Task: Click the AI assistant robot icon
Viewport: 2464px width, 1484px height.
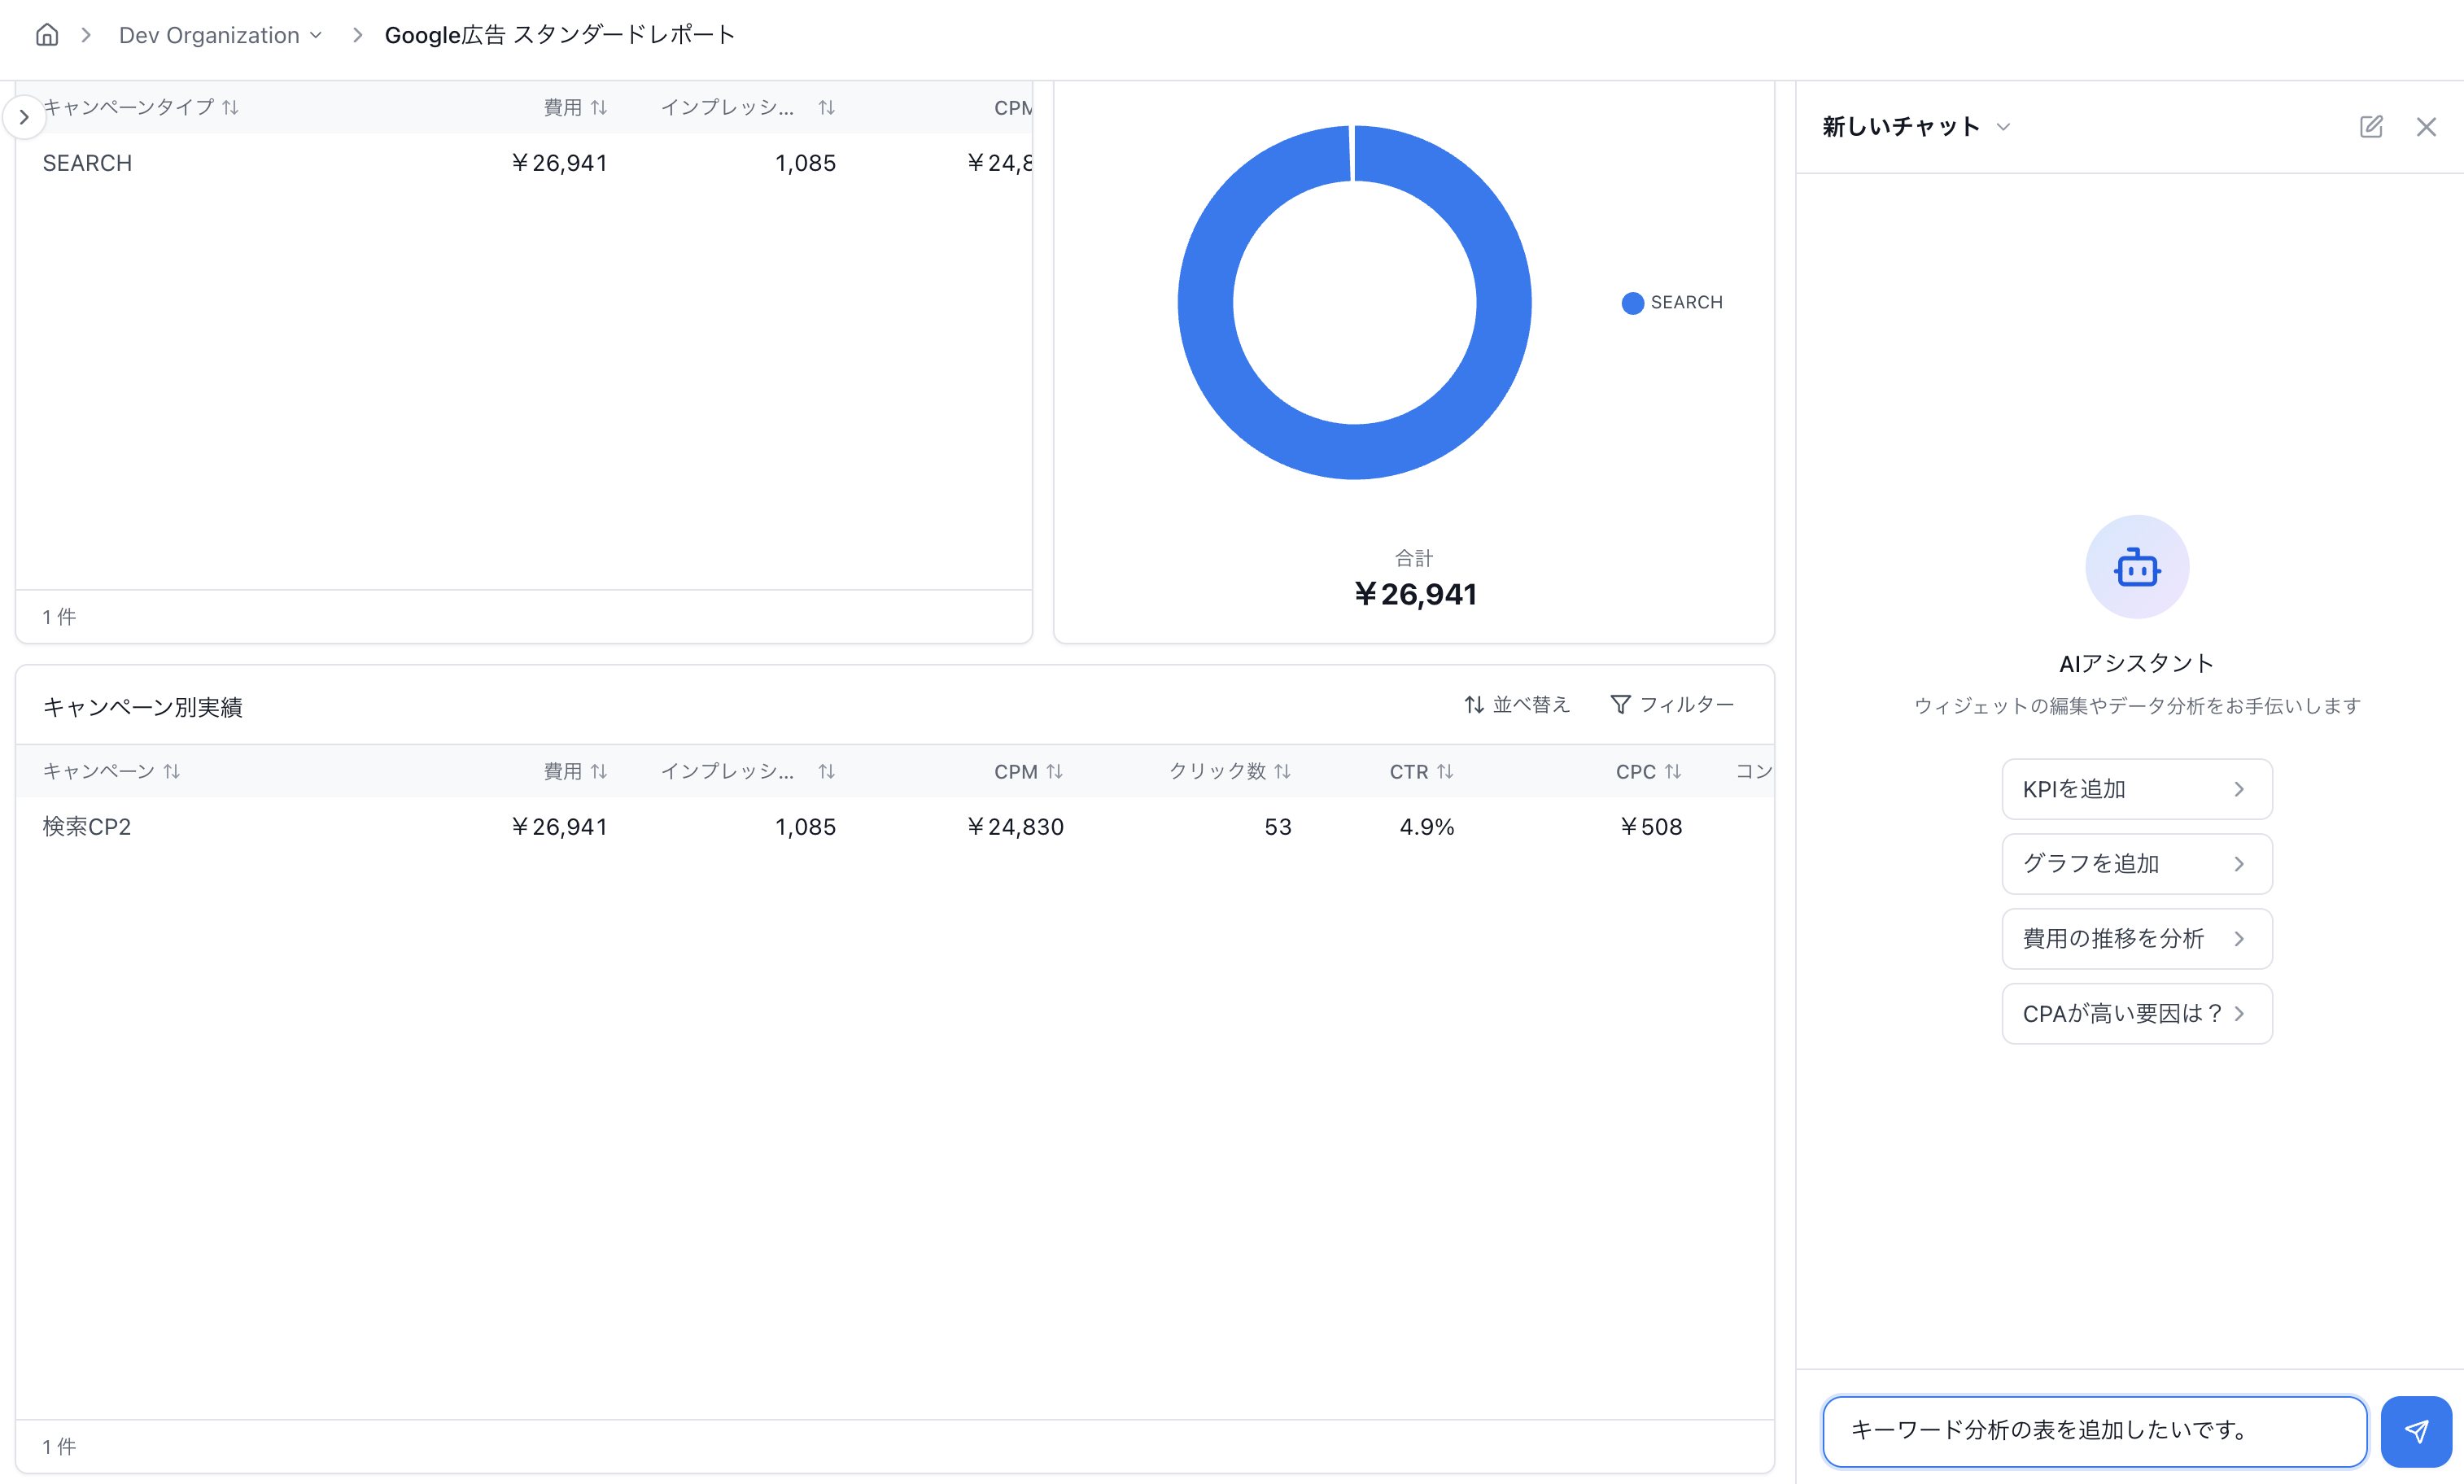Action: [x=2137, y=567]
